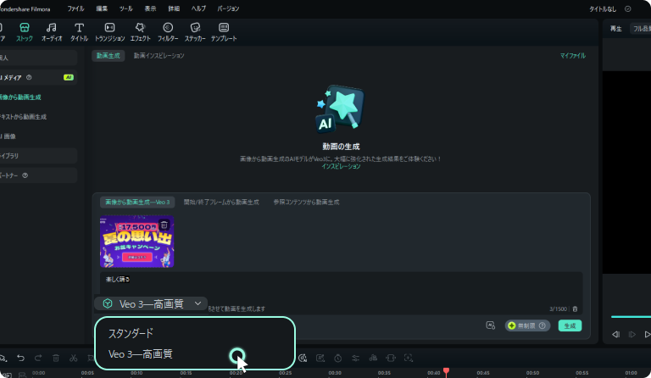Click the sliders adjust icon in timeline toolbar
Screen dimensions: 651x378
355,358
